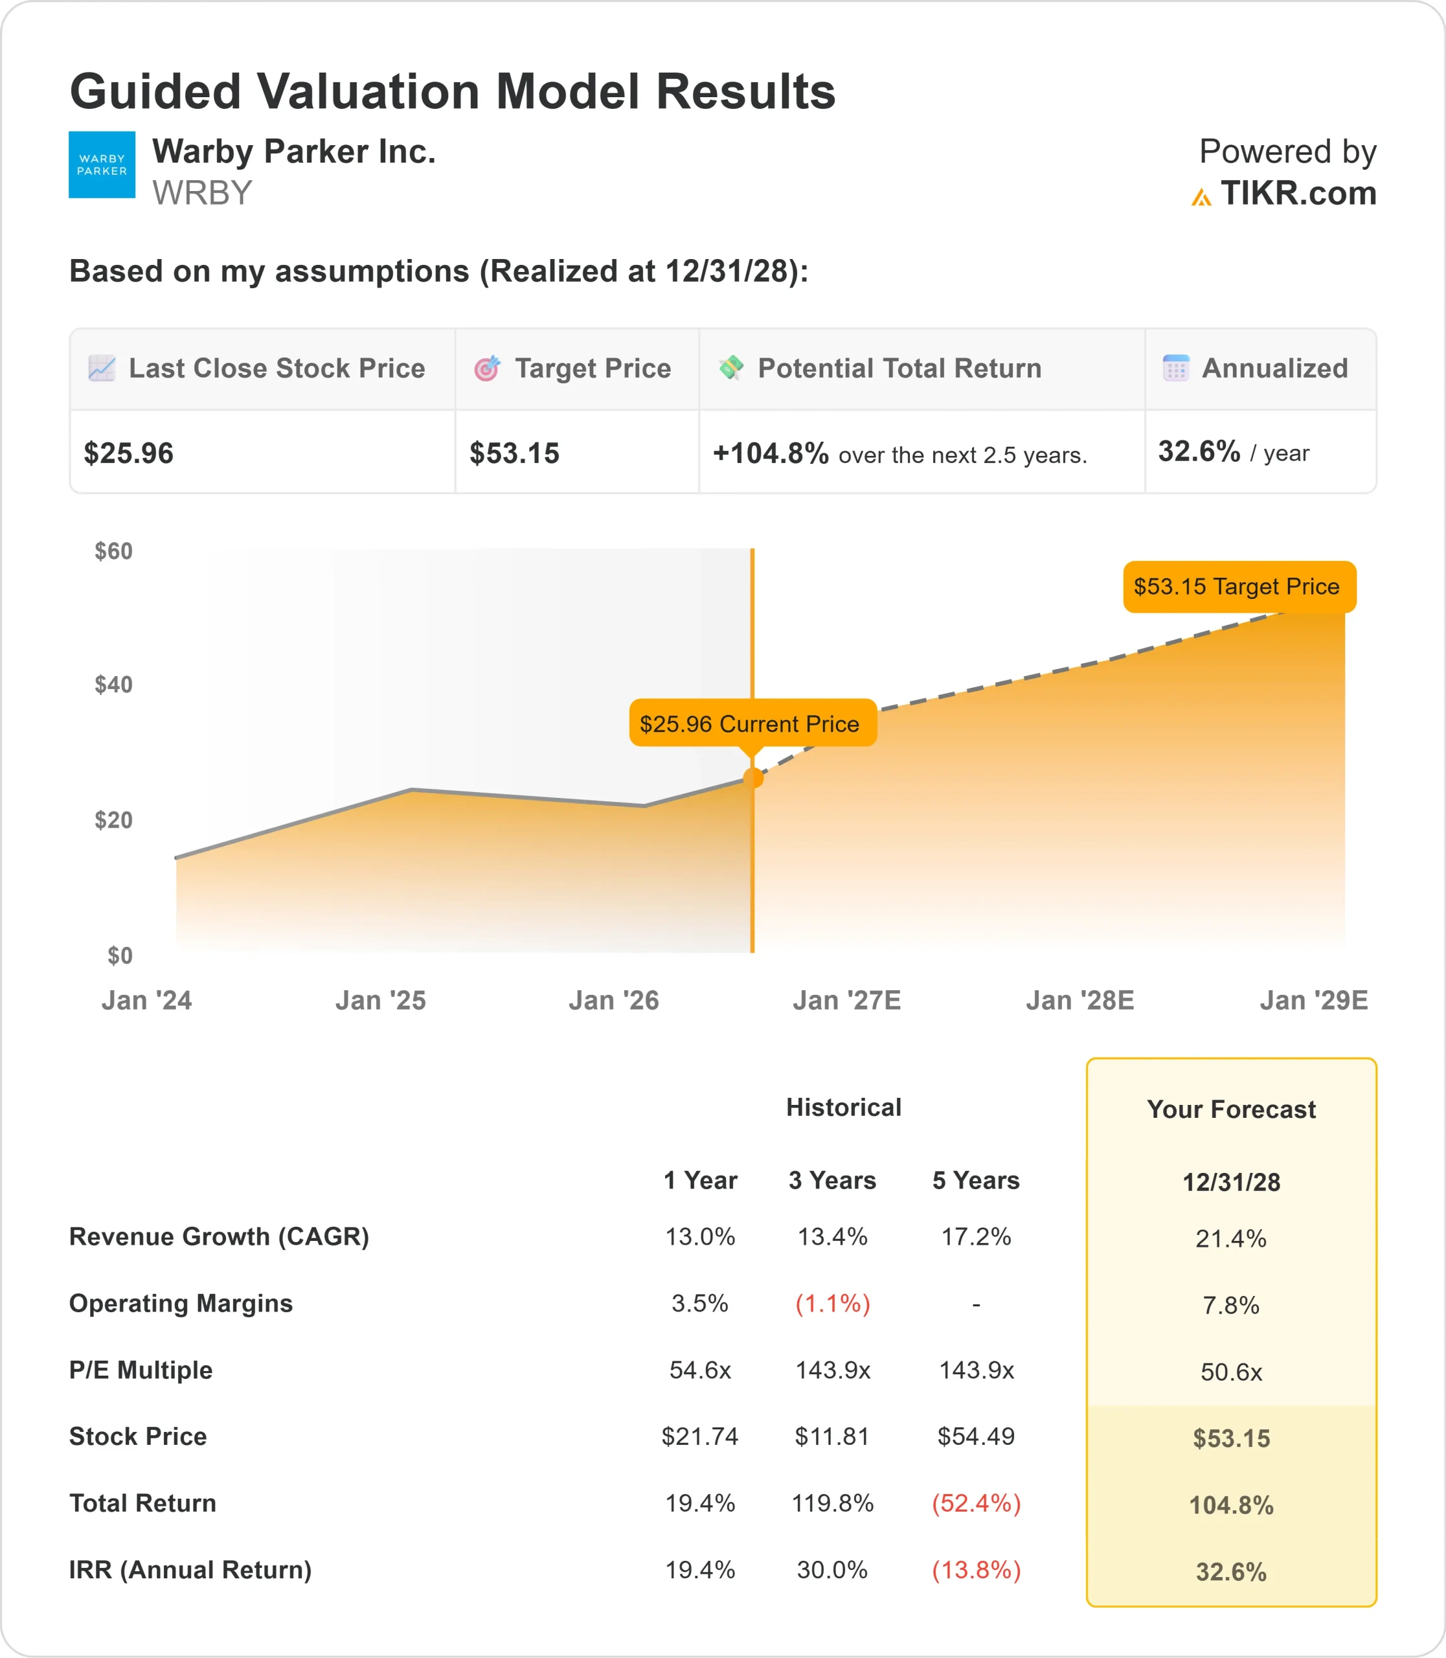This screenshot has width=1446, height=1658.
Task: Click the 30.0% three-year IRR value
Action: click(833, 1570)
